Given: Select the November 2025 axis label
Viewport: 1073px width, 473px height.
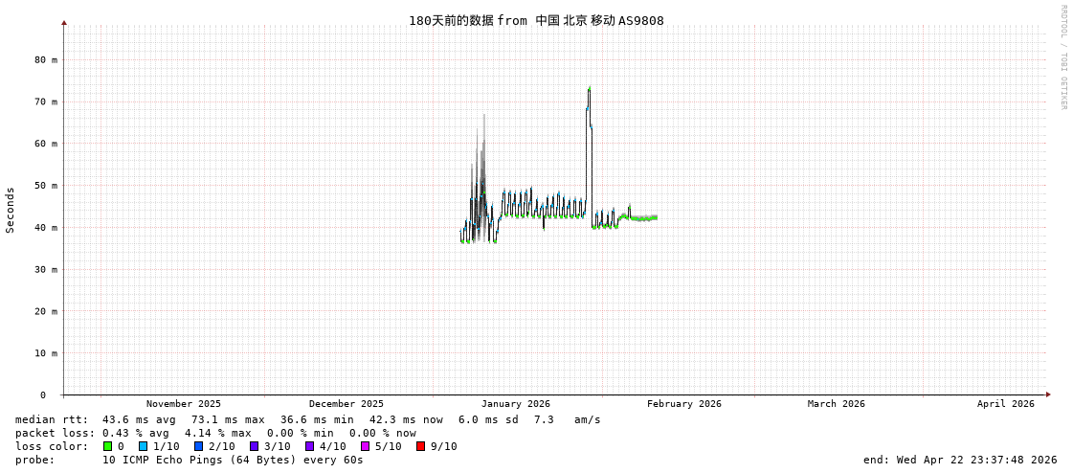Looking at the screenshot, I should click(x=183, y=404).
